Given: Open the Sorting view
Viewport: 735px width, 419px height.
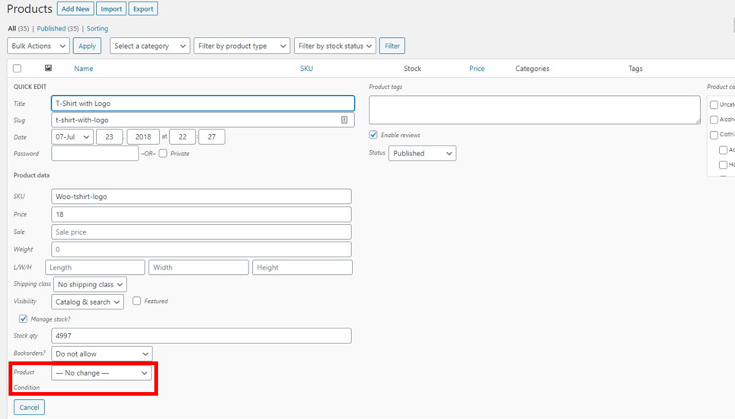Looking at the screenshot, I should point(97,28).
